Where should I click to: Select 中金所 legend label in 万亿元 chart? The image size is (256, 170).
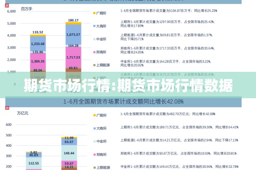(x=102, y=142)
